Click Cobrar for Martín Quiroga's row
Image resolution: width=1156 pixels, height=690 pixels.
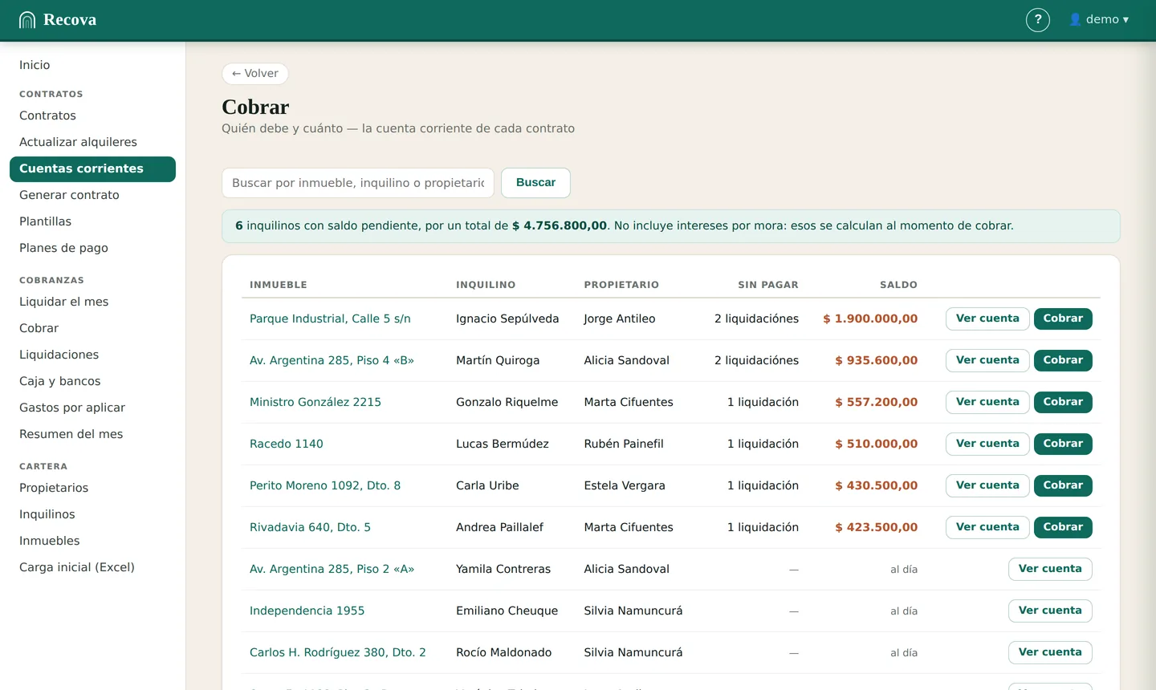(1063, 360)
